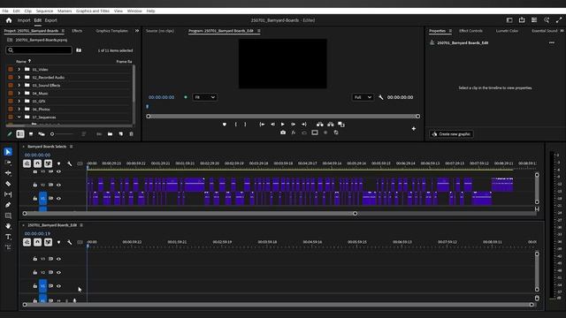Select the Track Select Forward tool

[x=8, y=163]
